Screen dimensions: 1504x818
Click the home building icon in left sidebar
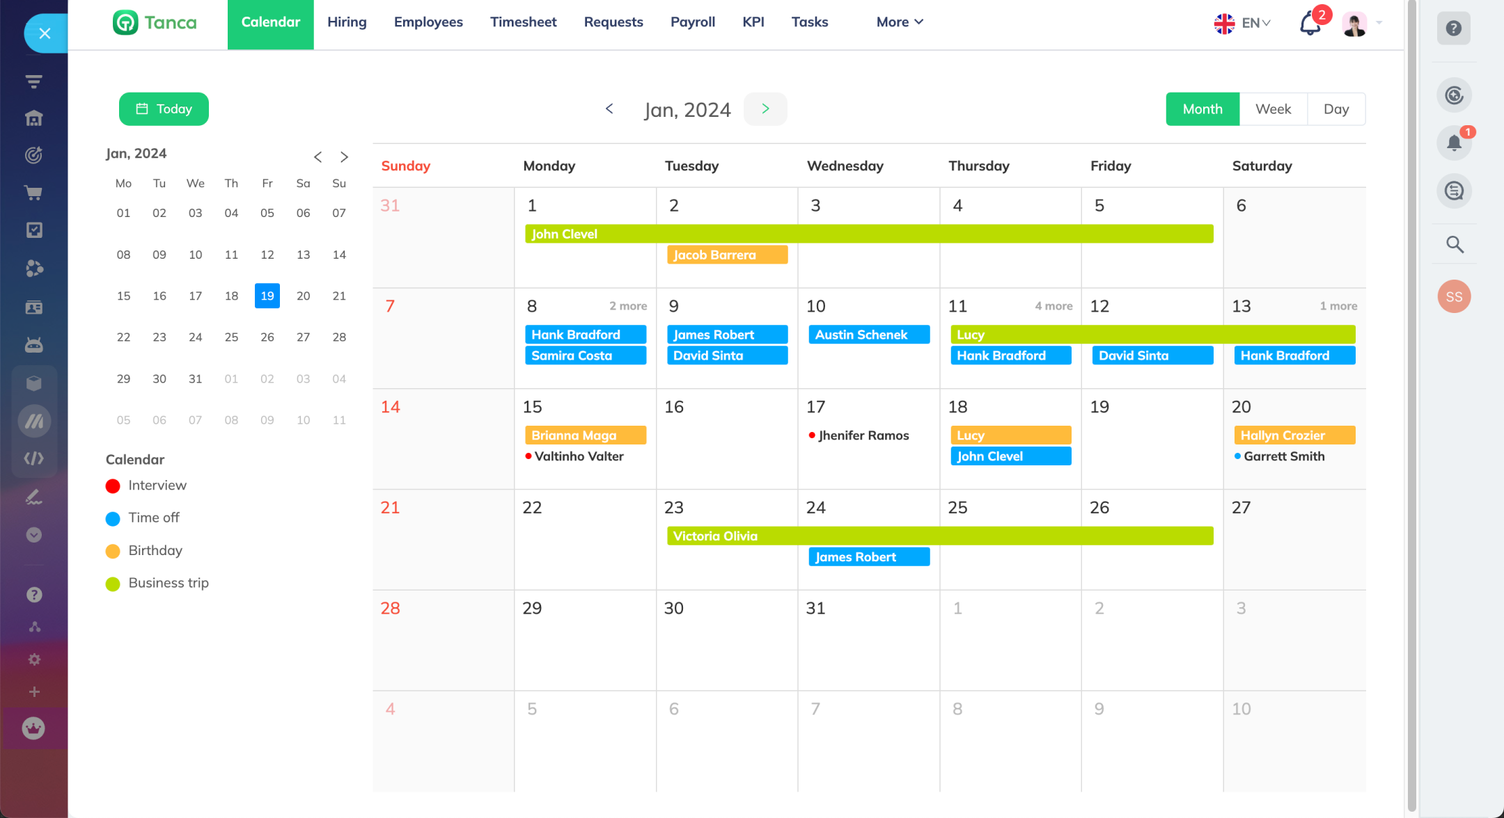click(x=33, y=118)
